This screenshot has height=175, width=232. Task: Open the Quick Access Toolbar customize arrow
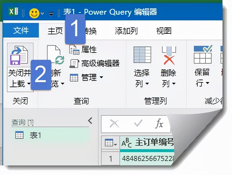click(x=51, y=14)
